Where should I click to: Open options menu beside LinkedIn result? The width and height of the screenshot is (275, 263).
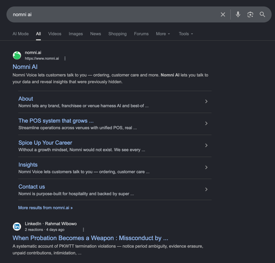pos(83,230)
